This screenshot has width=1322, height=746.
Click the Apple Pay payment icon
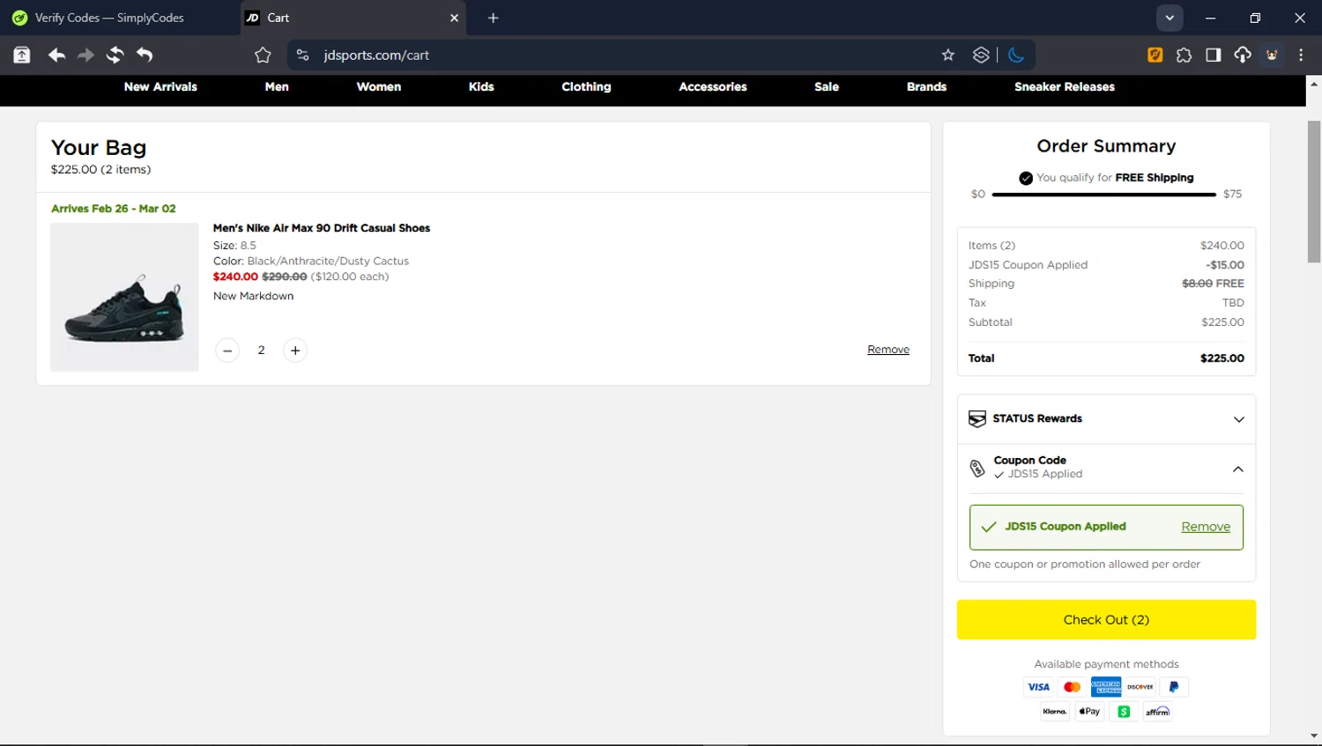coord(1089,712)
